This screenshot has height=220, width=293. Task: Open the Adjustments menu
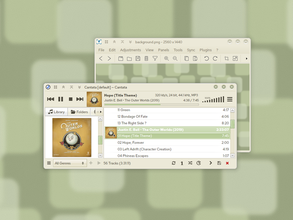click(x=131, y=50)
